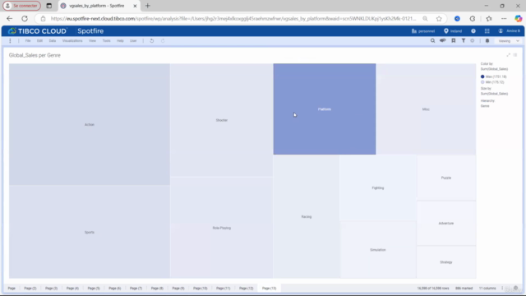Click the browser address bar URL
526x296 pixels.
point(233,18)
